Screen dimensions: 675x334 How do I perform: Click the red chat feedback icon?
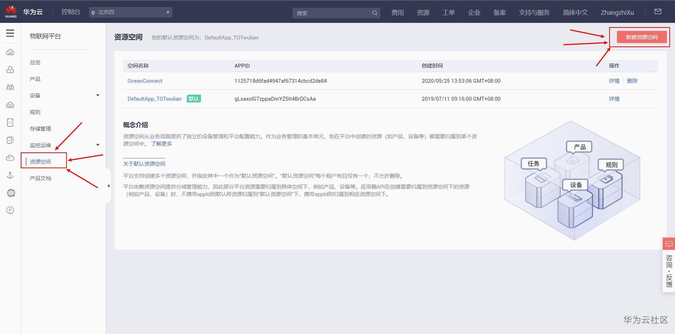(x=669, y=244)
